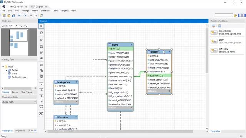The height and width of the screenshot is (138, 246).
Task: Open the Scripting menu
Action: tap(65, 11)
